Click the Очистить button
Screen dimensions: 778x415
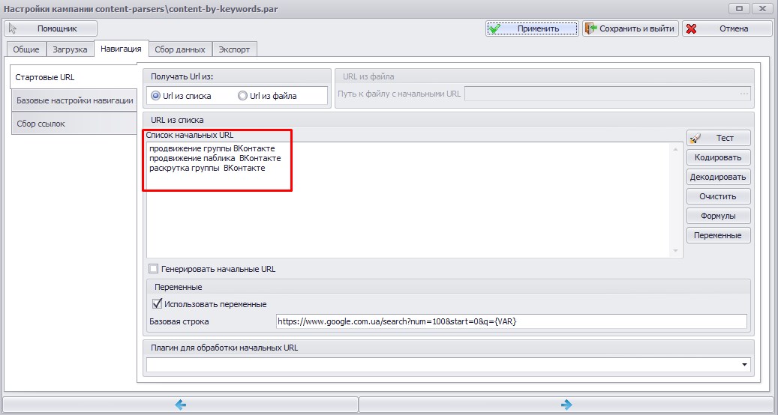point(718,196)
